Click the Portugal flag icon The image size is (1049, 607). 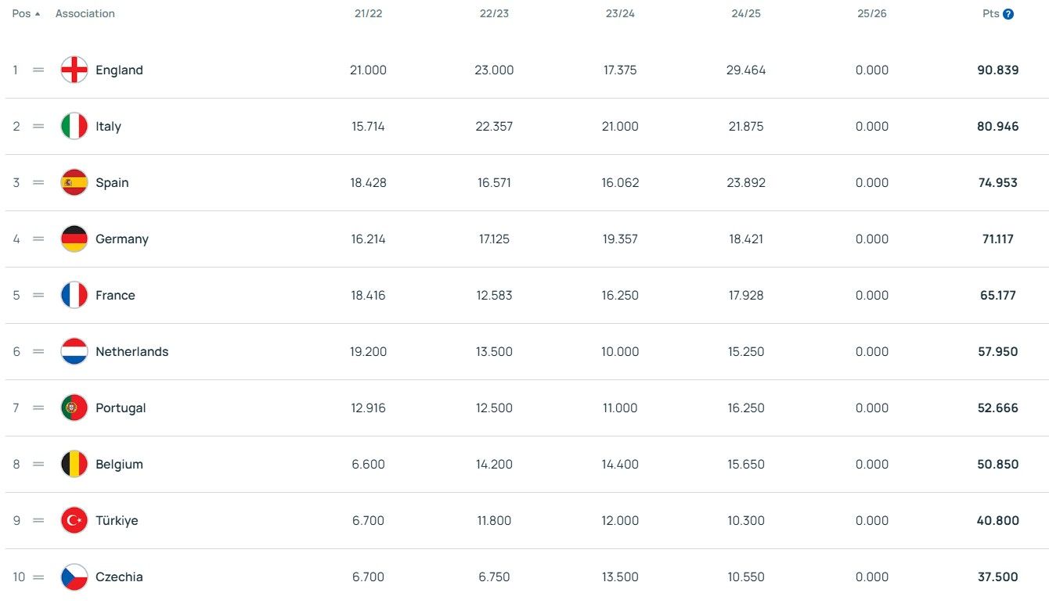point(74,408)
